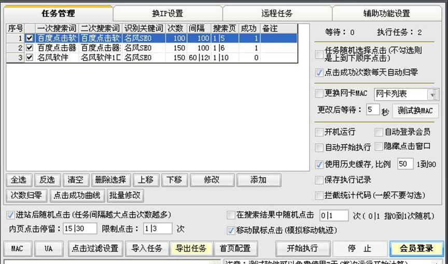Image resolution: width=448 pixels, height=264 pixels.
Task: Click the 修改 button
Action: click(x=212, y=180)
